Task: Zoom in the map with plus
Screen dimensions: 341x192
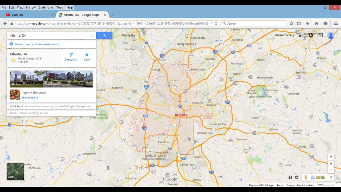Action: [x=331, y=164]
